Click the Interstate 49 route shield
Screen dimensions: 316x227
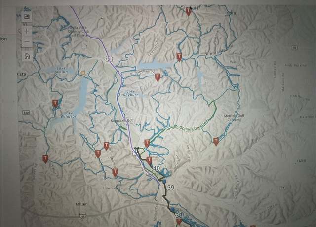(x=83, y=216)
